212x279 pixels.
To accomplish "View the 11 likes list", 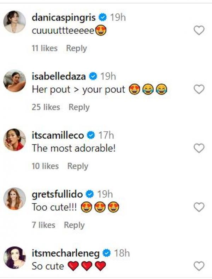I will click(x=45, y=48).
